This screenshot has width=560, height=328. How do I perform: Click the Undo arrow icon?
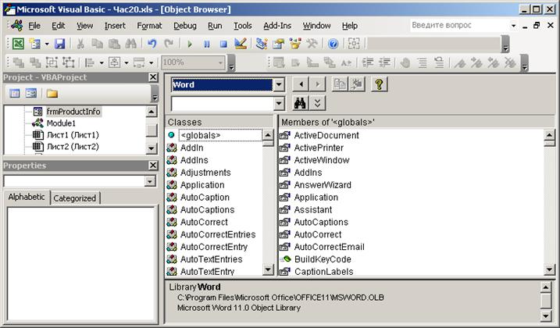click(152, 44)
